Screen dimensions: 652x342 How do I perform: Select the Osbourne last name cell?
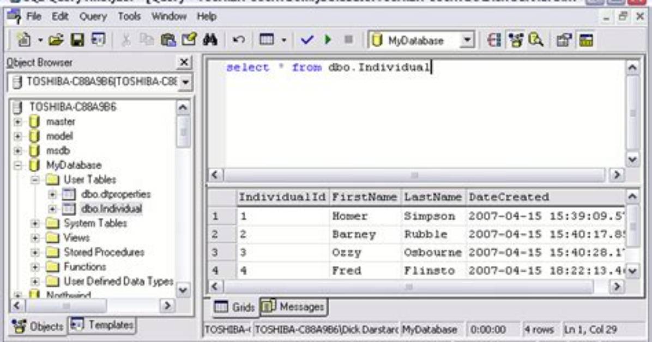point(433,253)
